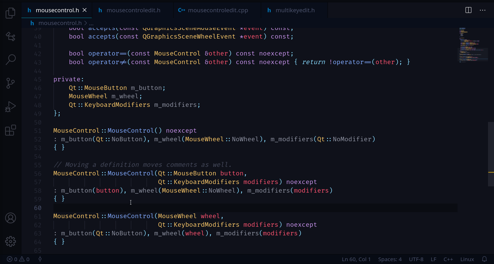Click line number 60 in the gutter

pos(38,208)
